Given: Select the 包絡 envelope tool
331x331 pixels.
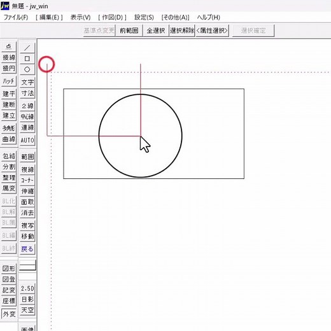Looking at the screenshot, I should 9,156.
